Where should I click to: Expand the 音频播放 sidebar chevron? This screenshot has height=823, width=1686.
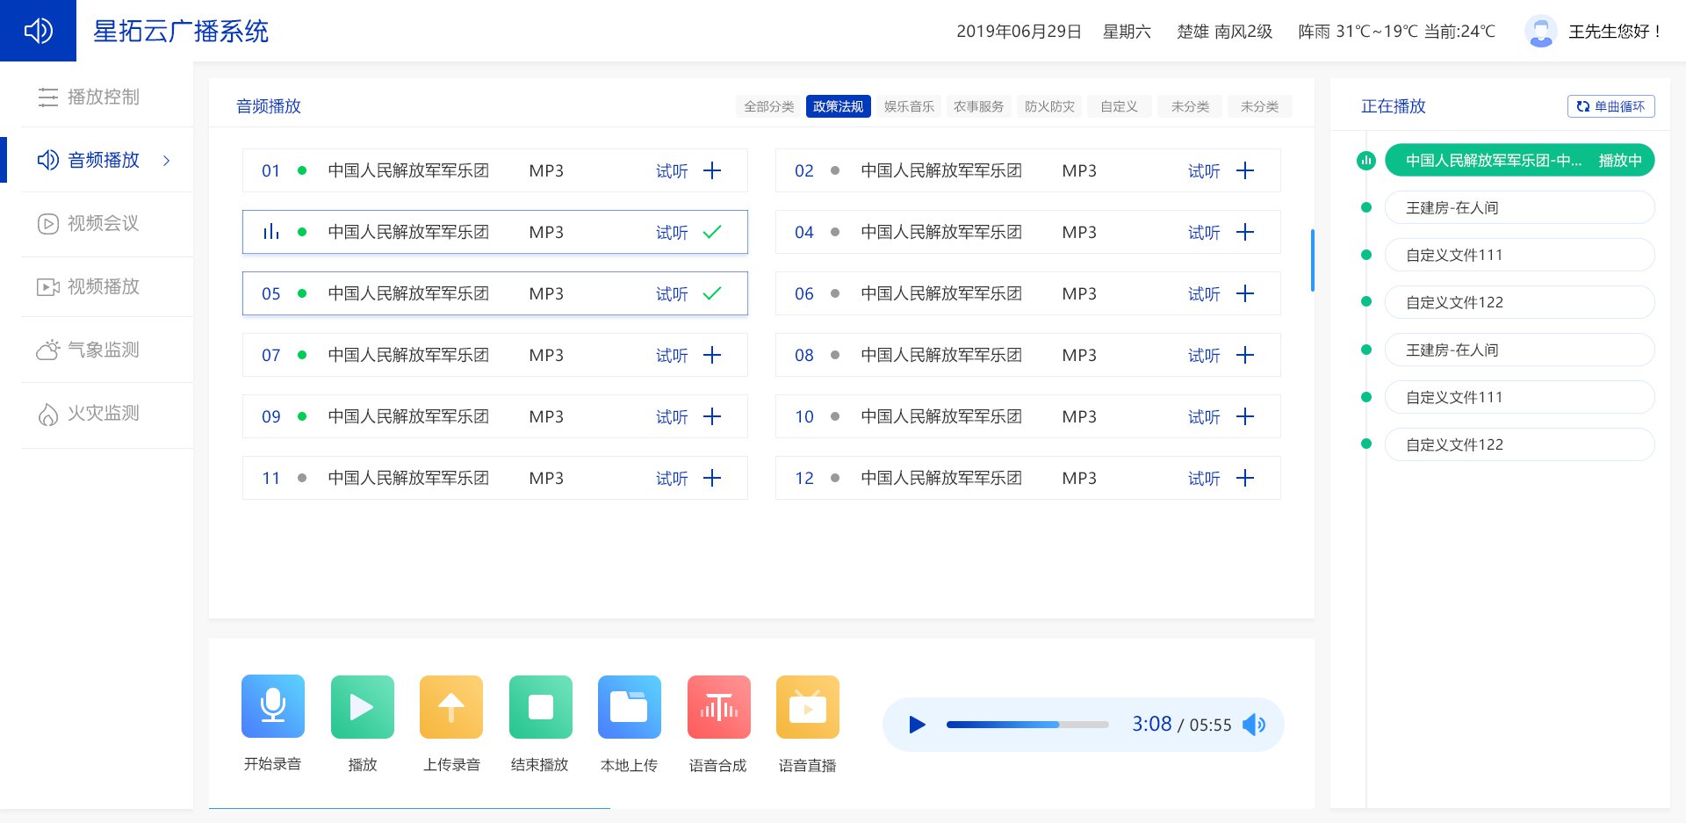[166, 160]
